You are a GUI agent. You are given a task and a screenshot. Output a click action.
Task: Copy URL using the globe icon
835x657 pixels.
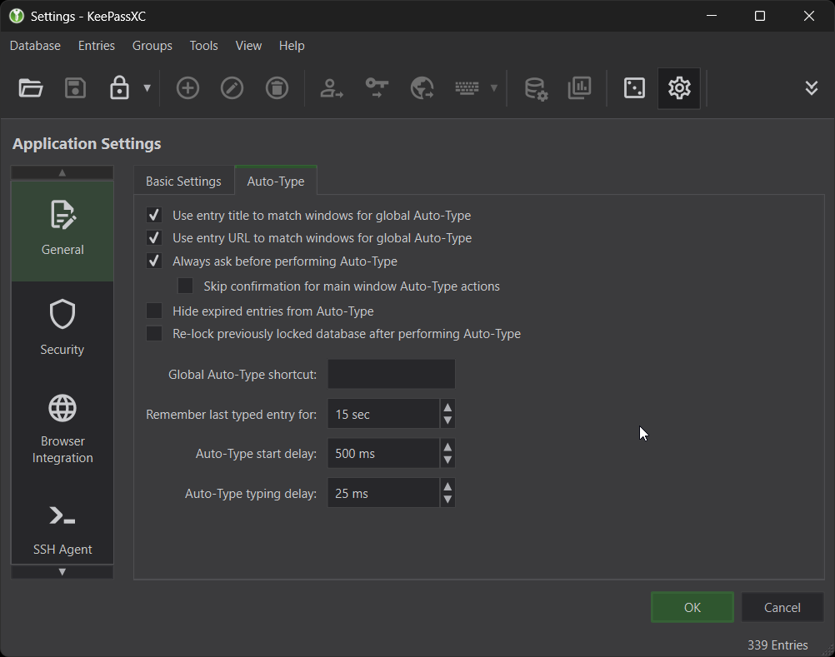point(422,88)
